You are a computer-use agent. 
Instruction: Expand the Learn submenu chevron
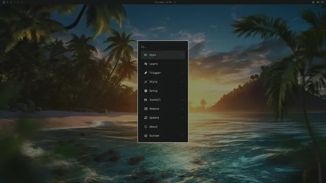[182, 64]
